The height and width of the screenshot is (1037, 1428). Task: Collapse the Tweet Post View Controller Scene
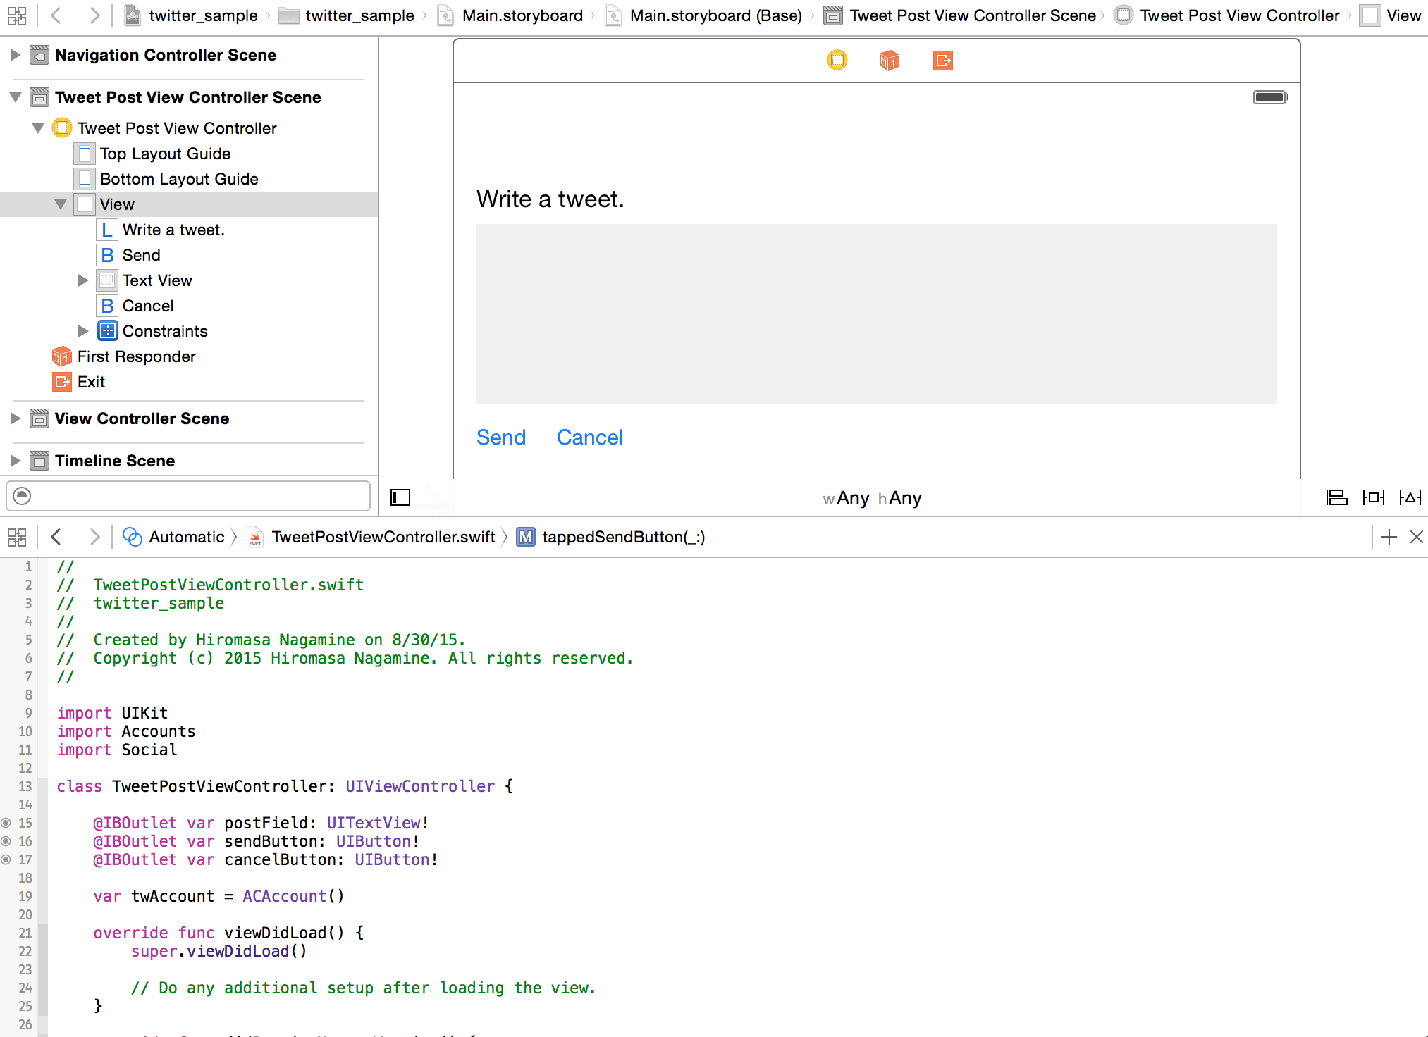tap(15, 97)
